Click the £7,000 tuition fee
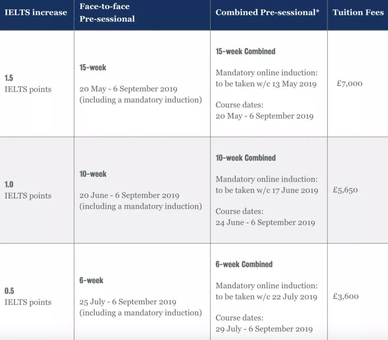 tap(349, 84)
